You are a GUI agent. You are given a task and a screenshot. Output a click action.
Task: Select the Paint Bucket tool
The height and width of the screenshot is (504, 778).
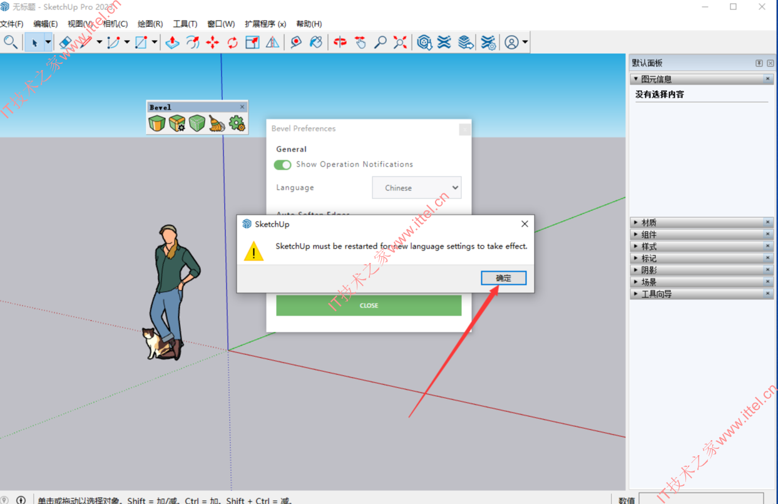coord(316,42)
